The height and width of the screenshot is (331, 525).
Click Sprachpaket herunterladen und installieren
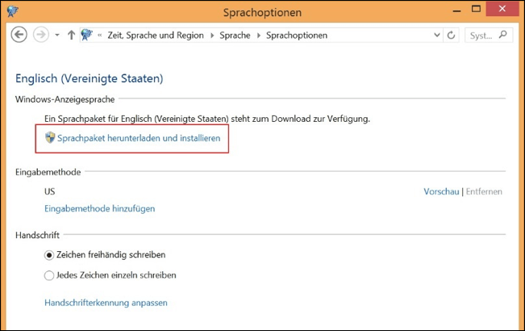[139, 138]
